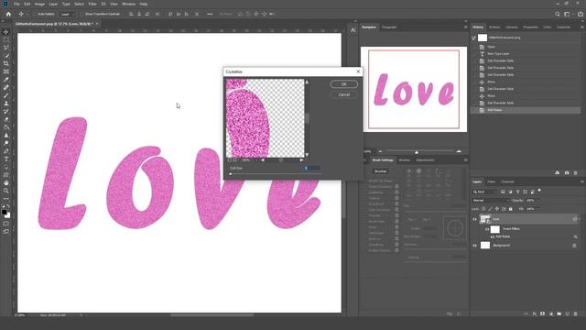Create new snapshot camera icon in History
The width and height of the screenshot is (586, 330).
pyautogui.click(x=567, y=173)
